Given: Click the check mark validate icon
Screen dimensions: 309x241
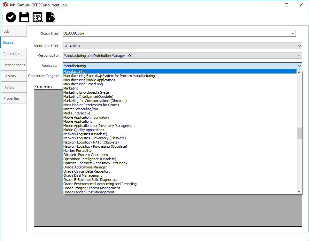Looking at the screenshot, I should coord(11,17).
